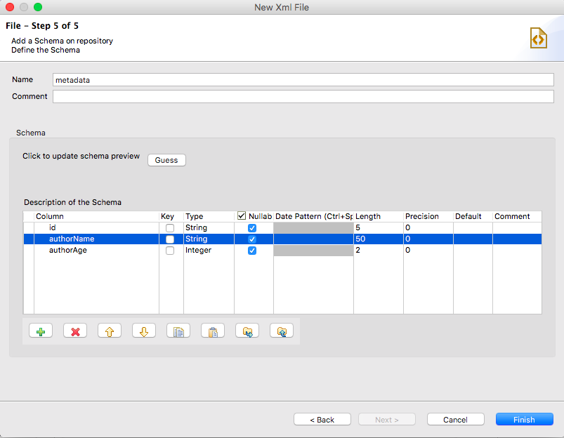Copy the schema with the copy icon

click(178, 330)
